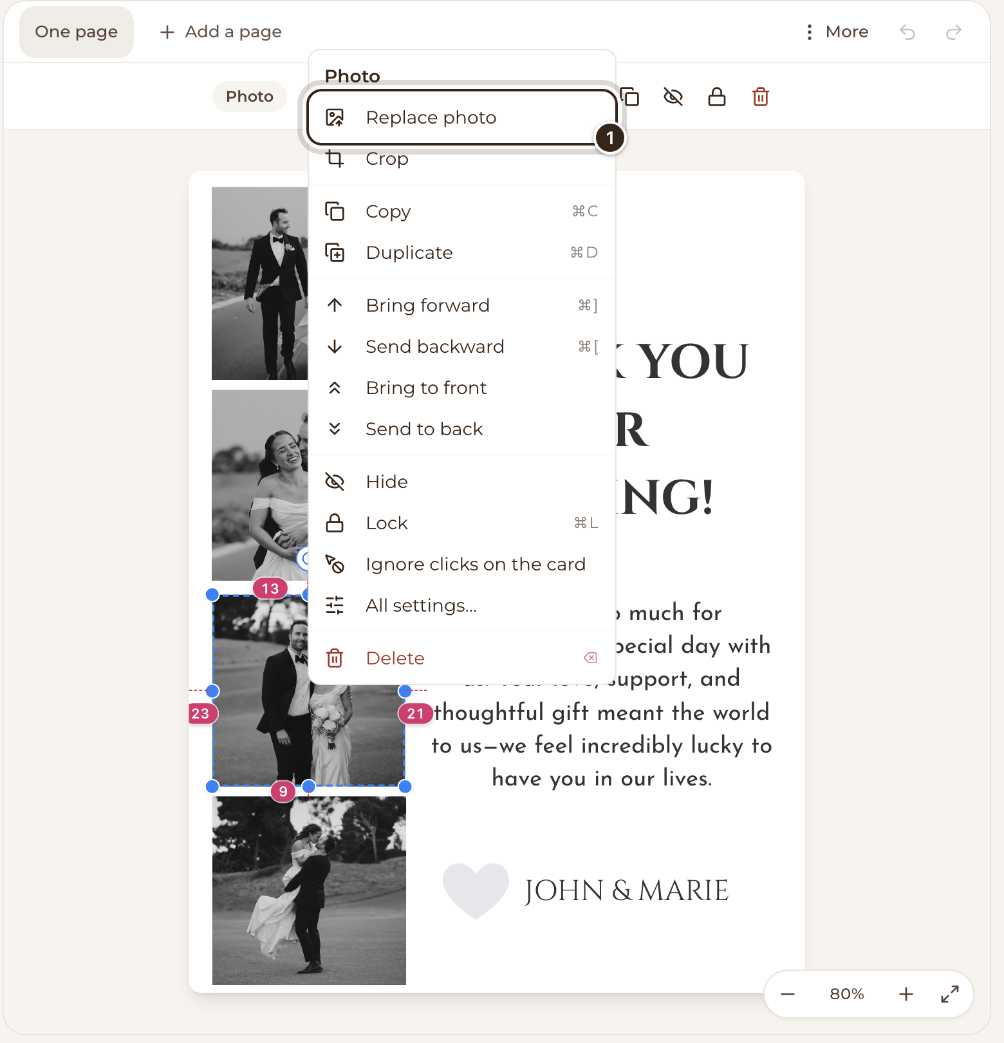Click the red trash icon in toolbar

[761, 97]
